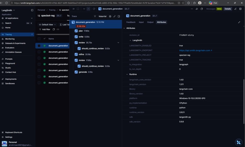Click the copy icon beside Add filter
The width and height of the screenshot is (245, 147).
53,29
